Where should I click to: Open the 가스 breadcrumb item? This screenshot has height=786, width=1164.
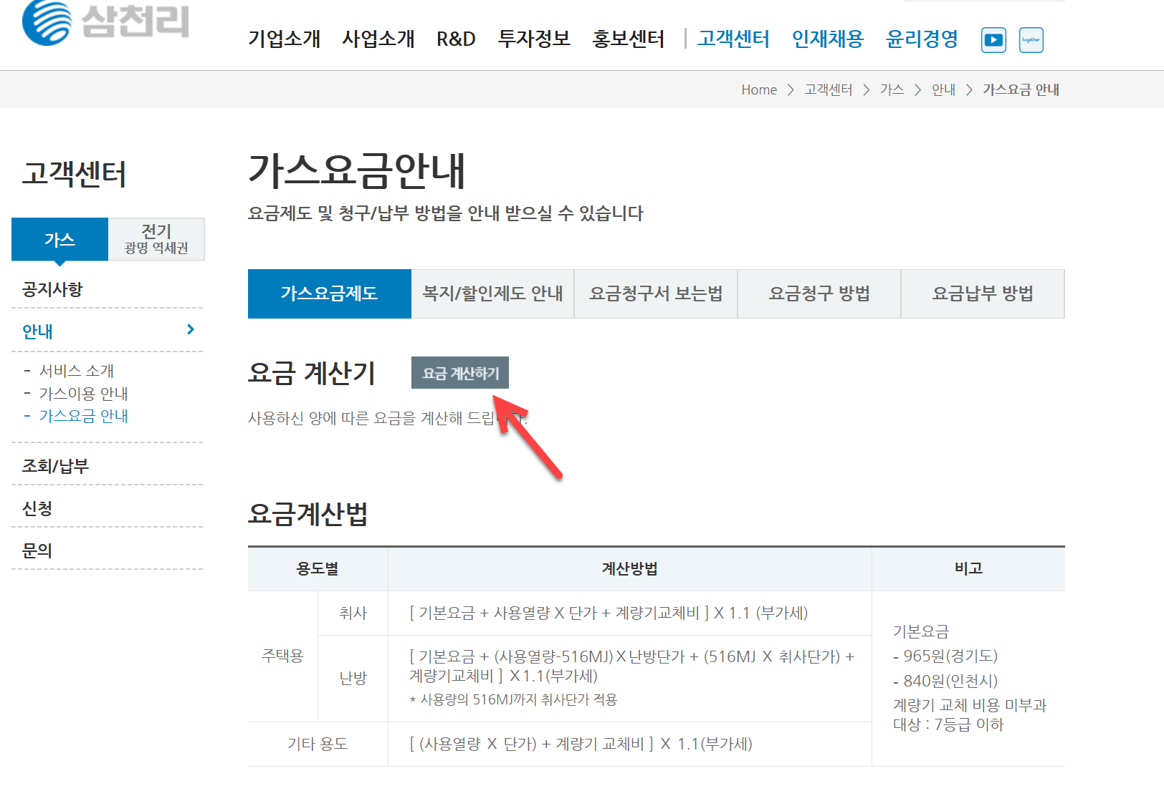[x=892, y=89]
